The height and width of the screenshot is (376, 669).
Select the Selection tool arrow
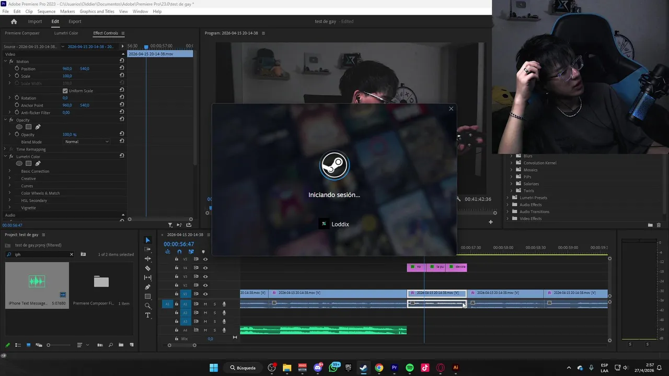coord(147,240)
